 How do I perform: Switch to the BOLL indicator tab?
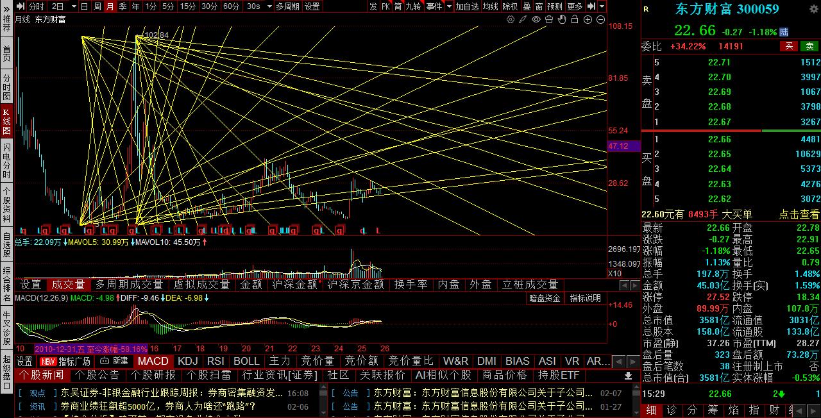click(246, 361)
